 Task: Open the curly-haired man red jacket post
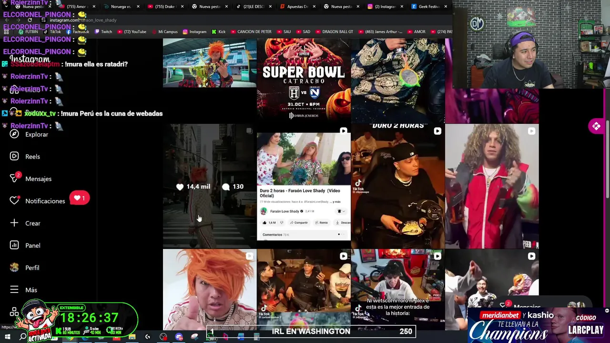[492, 186]
